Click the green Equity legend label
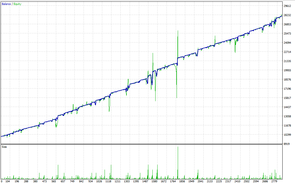The width and height of the screenshot is (295, 184). tap(17, 4)
